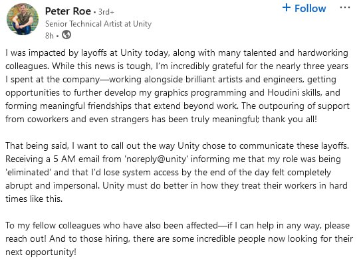Image resolution: width=359 pixels, height=259 pixels.
Task: Click the paragraph starting 'That being said'
Action: 178,172
